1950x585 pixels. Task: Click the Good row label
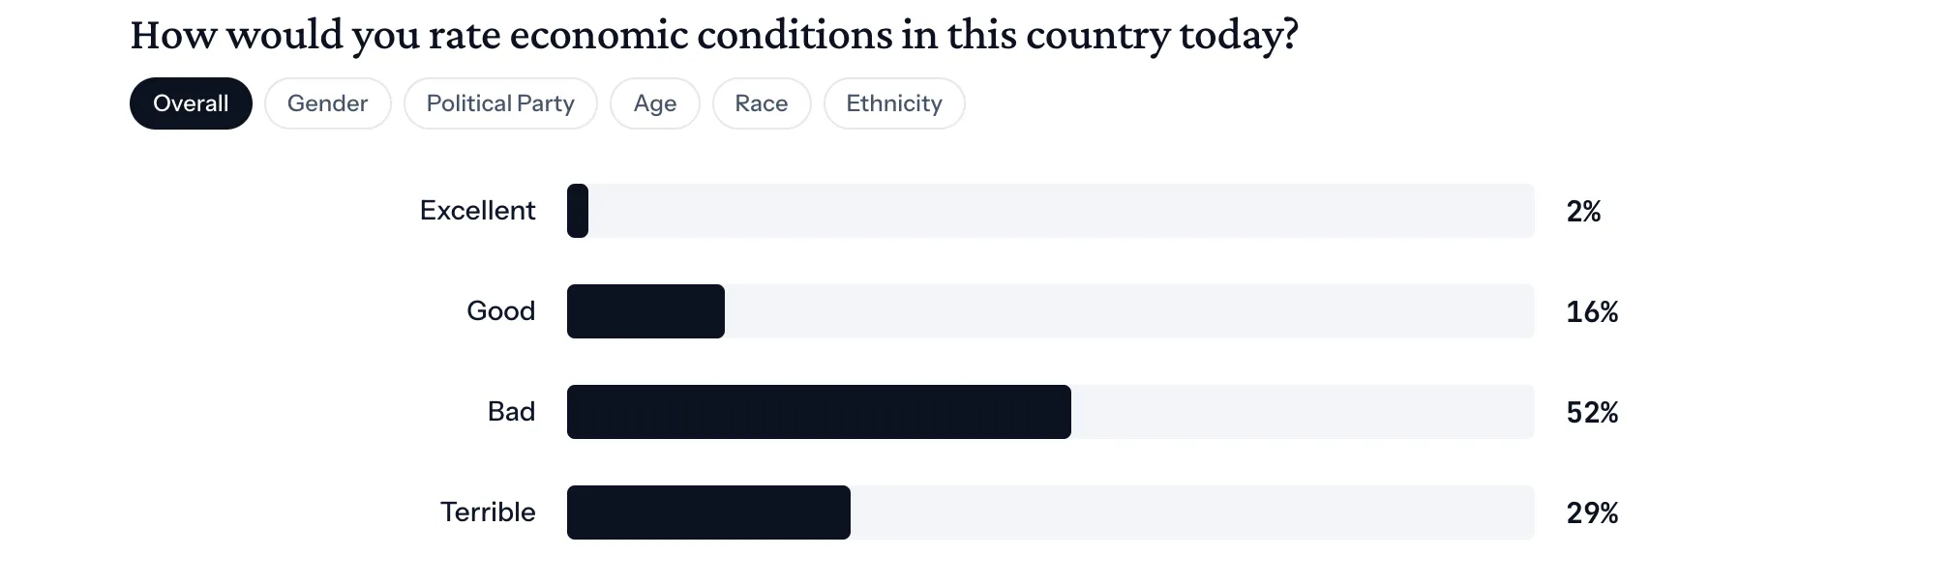click(x=500, y=311)
